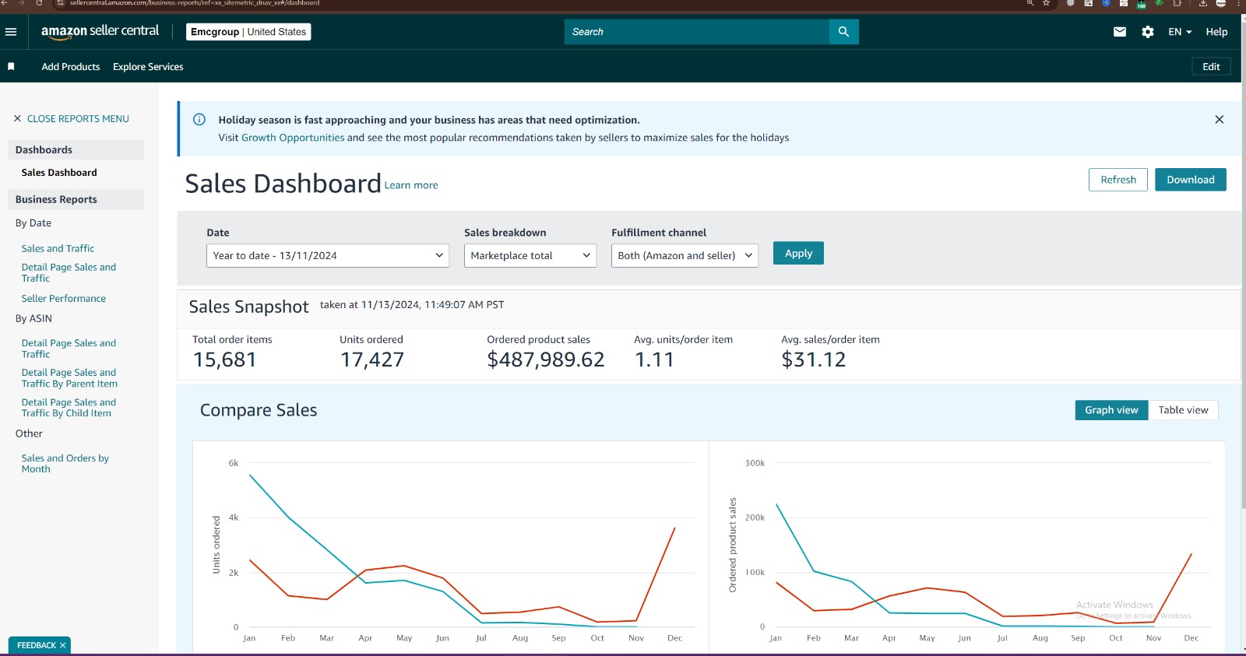Click the Download button

1191,180
